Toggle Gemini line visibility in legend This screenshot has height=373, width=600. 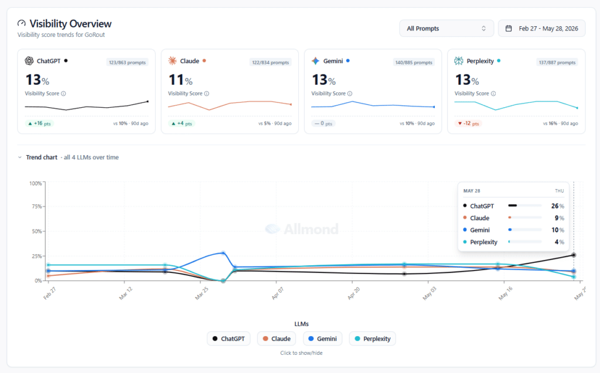click(x=323, y=338)
